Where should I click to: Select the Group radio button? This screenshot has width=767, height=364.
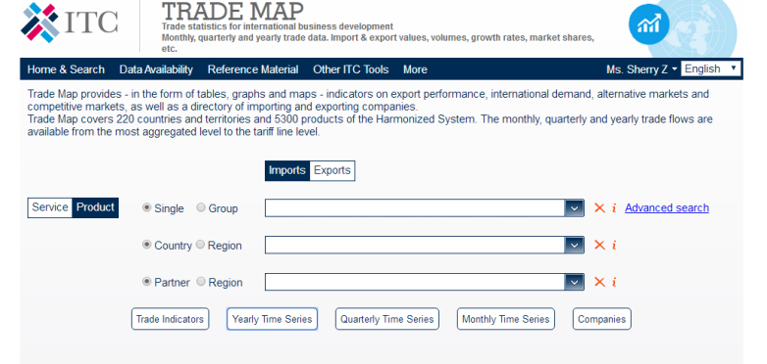201,207
